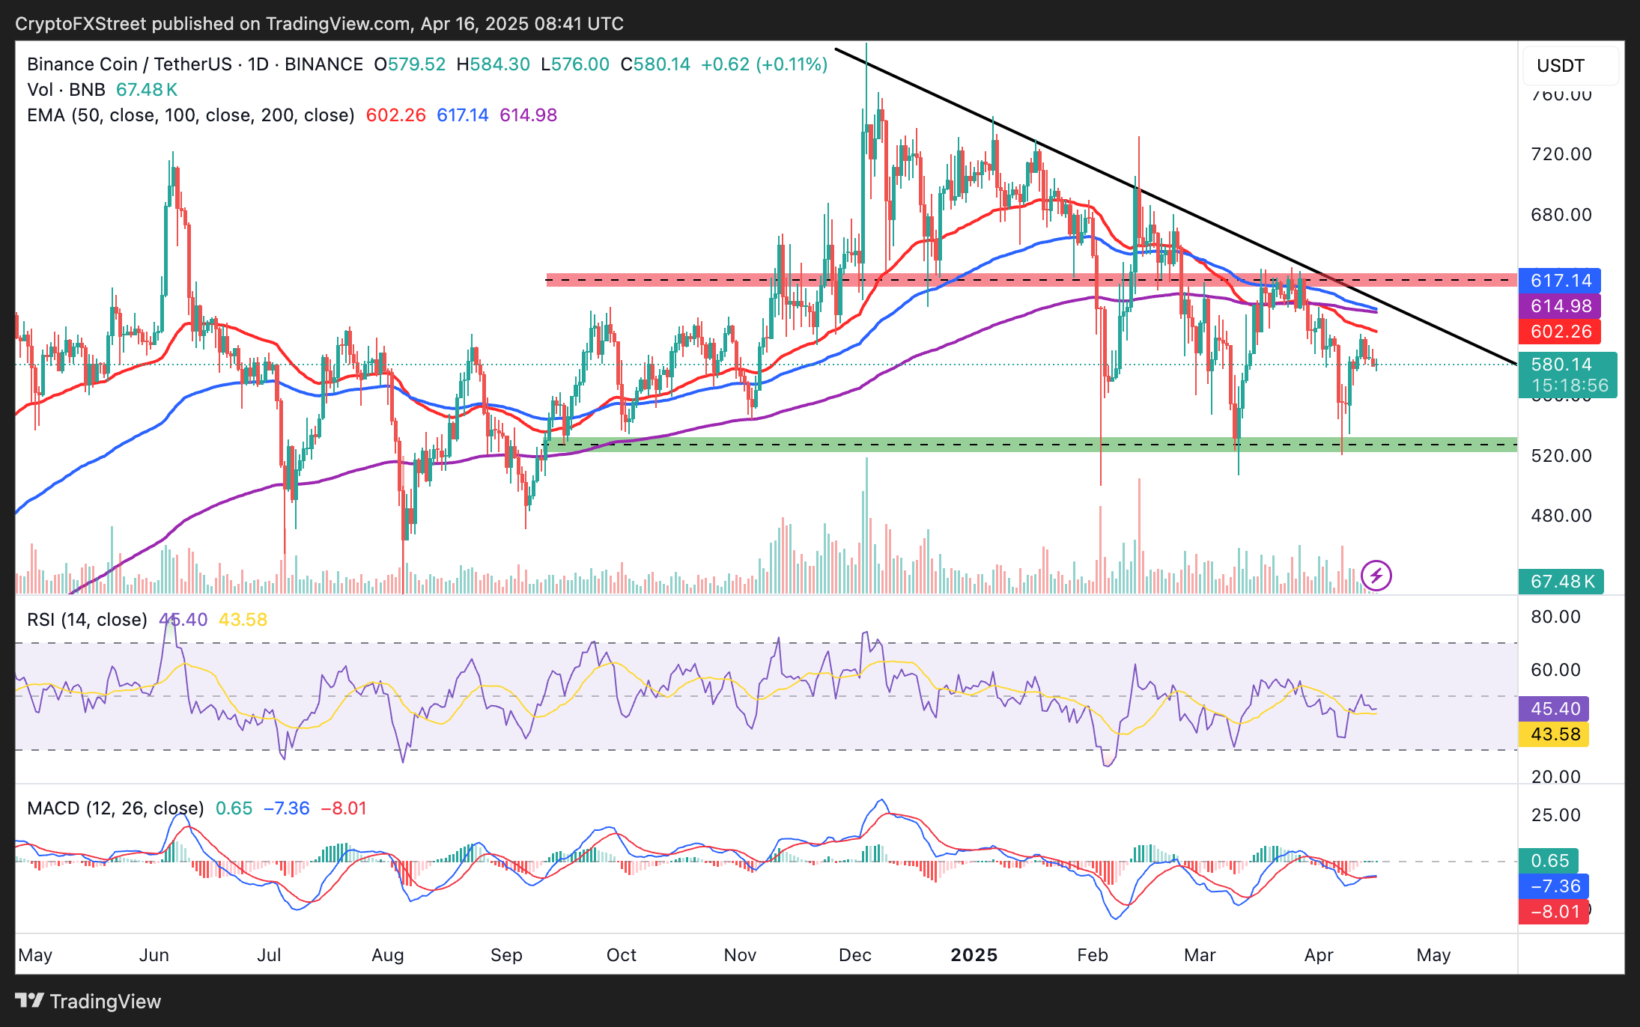The image size is (1640, 1027).
Task: Click the red 602.26 EMA price tag
Action: pos(1559,332)
